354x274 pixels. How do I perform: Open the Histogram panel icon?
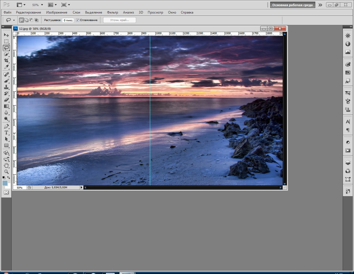348,52
